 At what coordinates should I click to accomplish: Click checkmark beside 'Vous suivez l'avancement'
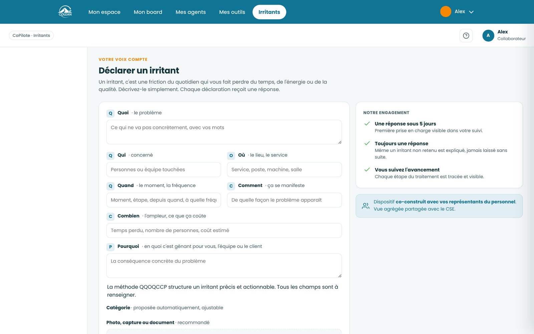click(x=367, y=170)
